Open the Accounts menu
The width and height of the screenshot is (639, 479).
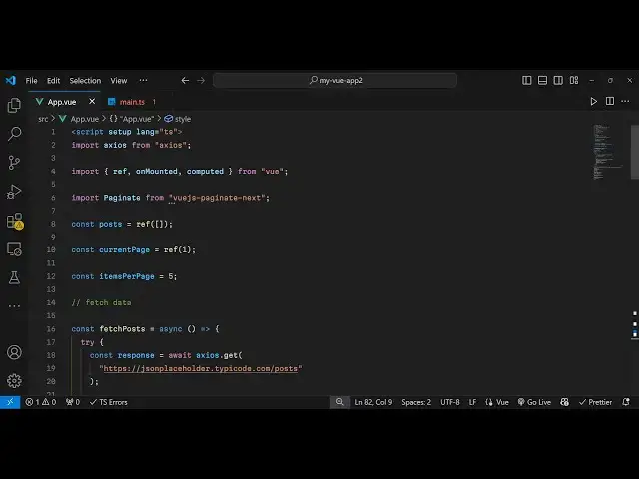(14, 352)
